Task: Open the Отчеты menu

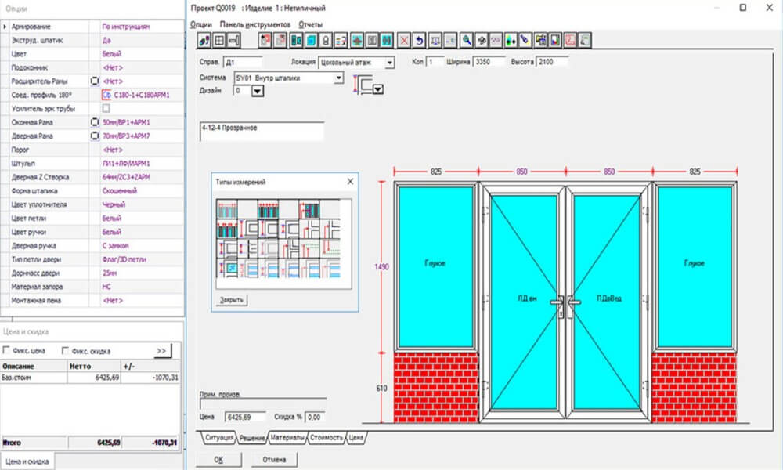Action: click(x=311, y=25)
